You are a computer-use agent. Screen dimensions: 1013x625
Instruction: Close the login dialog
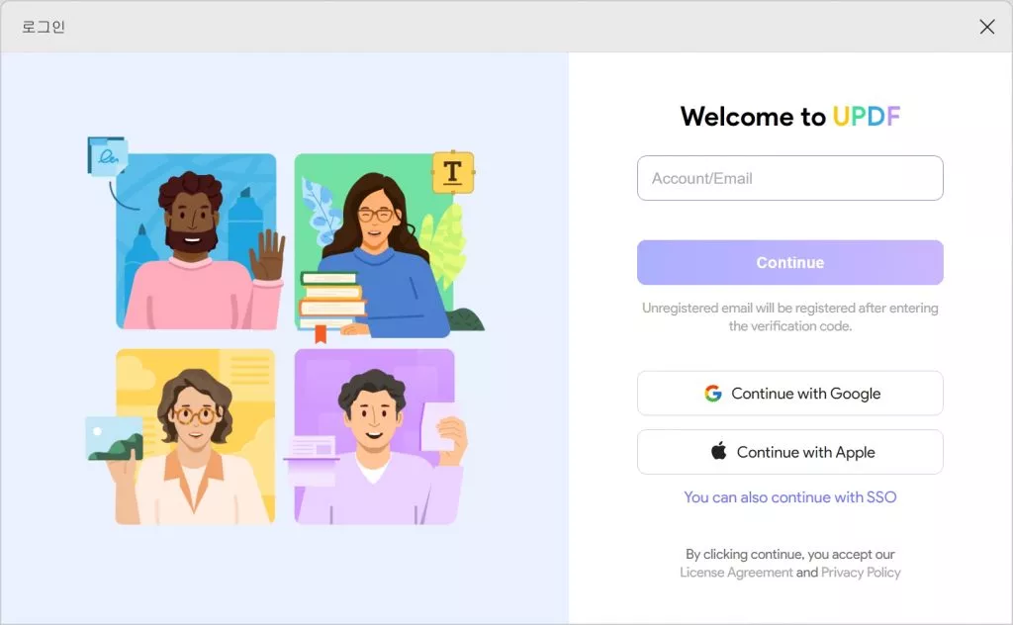tap(986, 27)
